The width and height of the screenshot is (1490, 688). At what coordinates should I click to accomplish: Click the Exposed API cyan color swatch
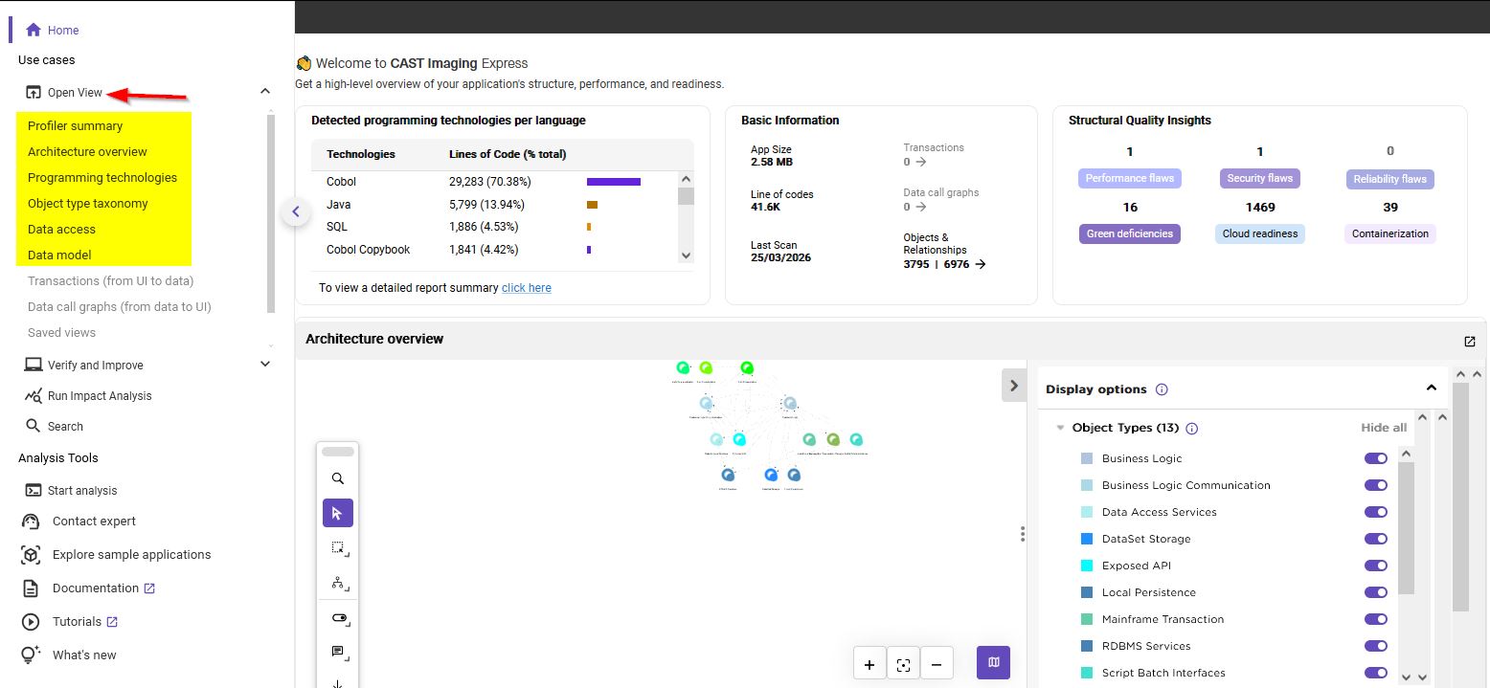pos(1086,566)
